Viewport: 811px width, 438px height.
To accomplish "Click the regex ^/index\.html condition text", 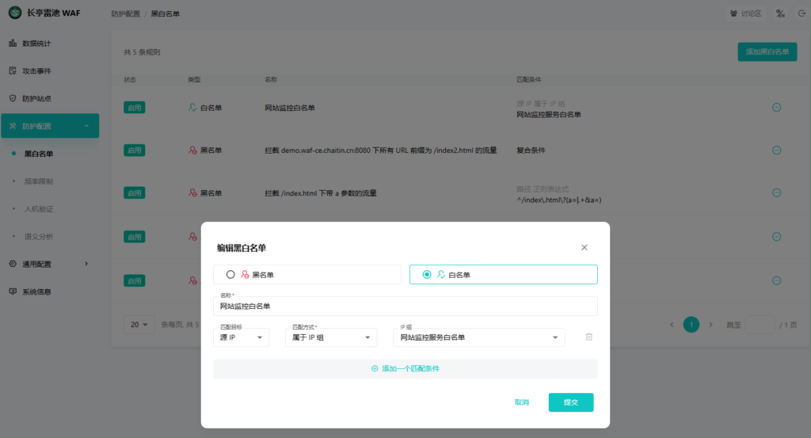I will 558,200.
